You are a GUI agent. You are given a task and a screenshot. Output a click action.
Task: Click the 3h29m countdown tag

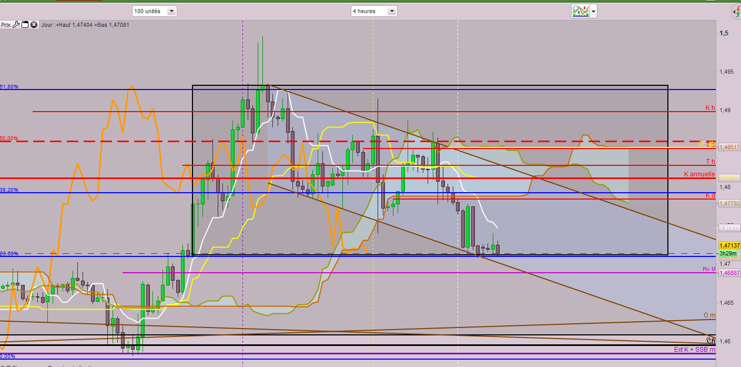[728, 253]
